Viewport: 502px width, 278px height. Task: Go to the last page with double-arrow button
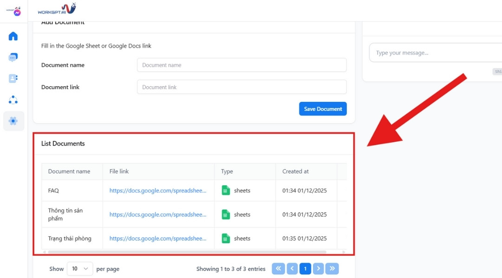(332, 269)
